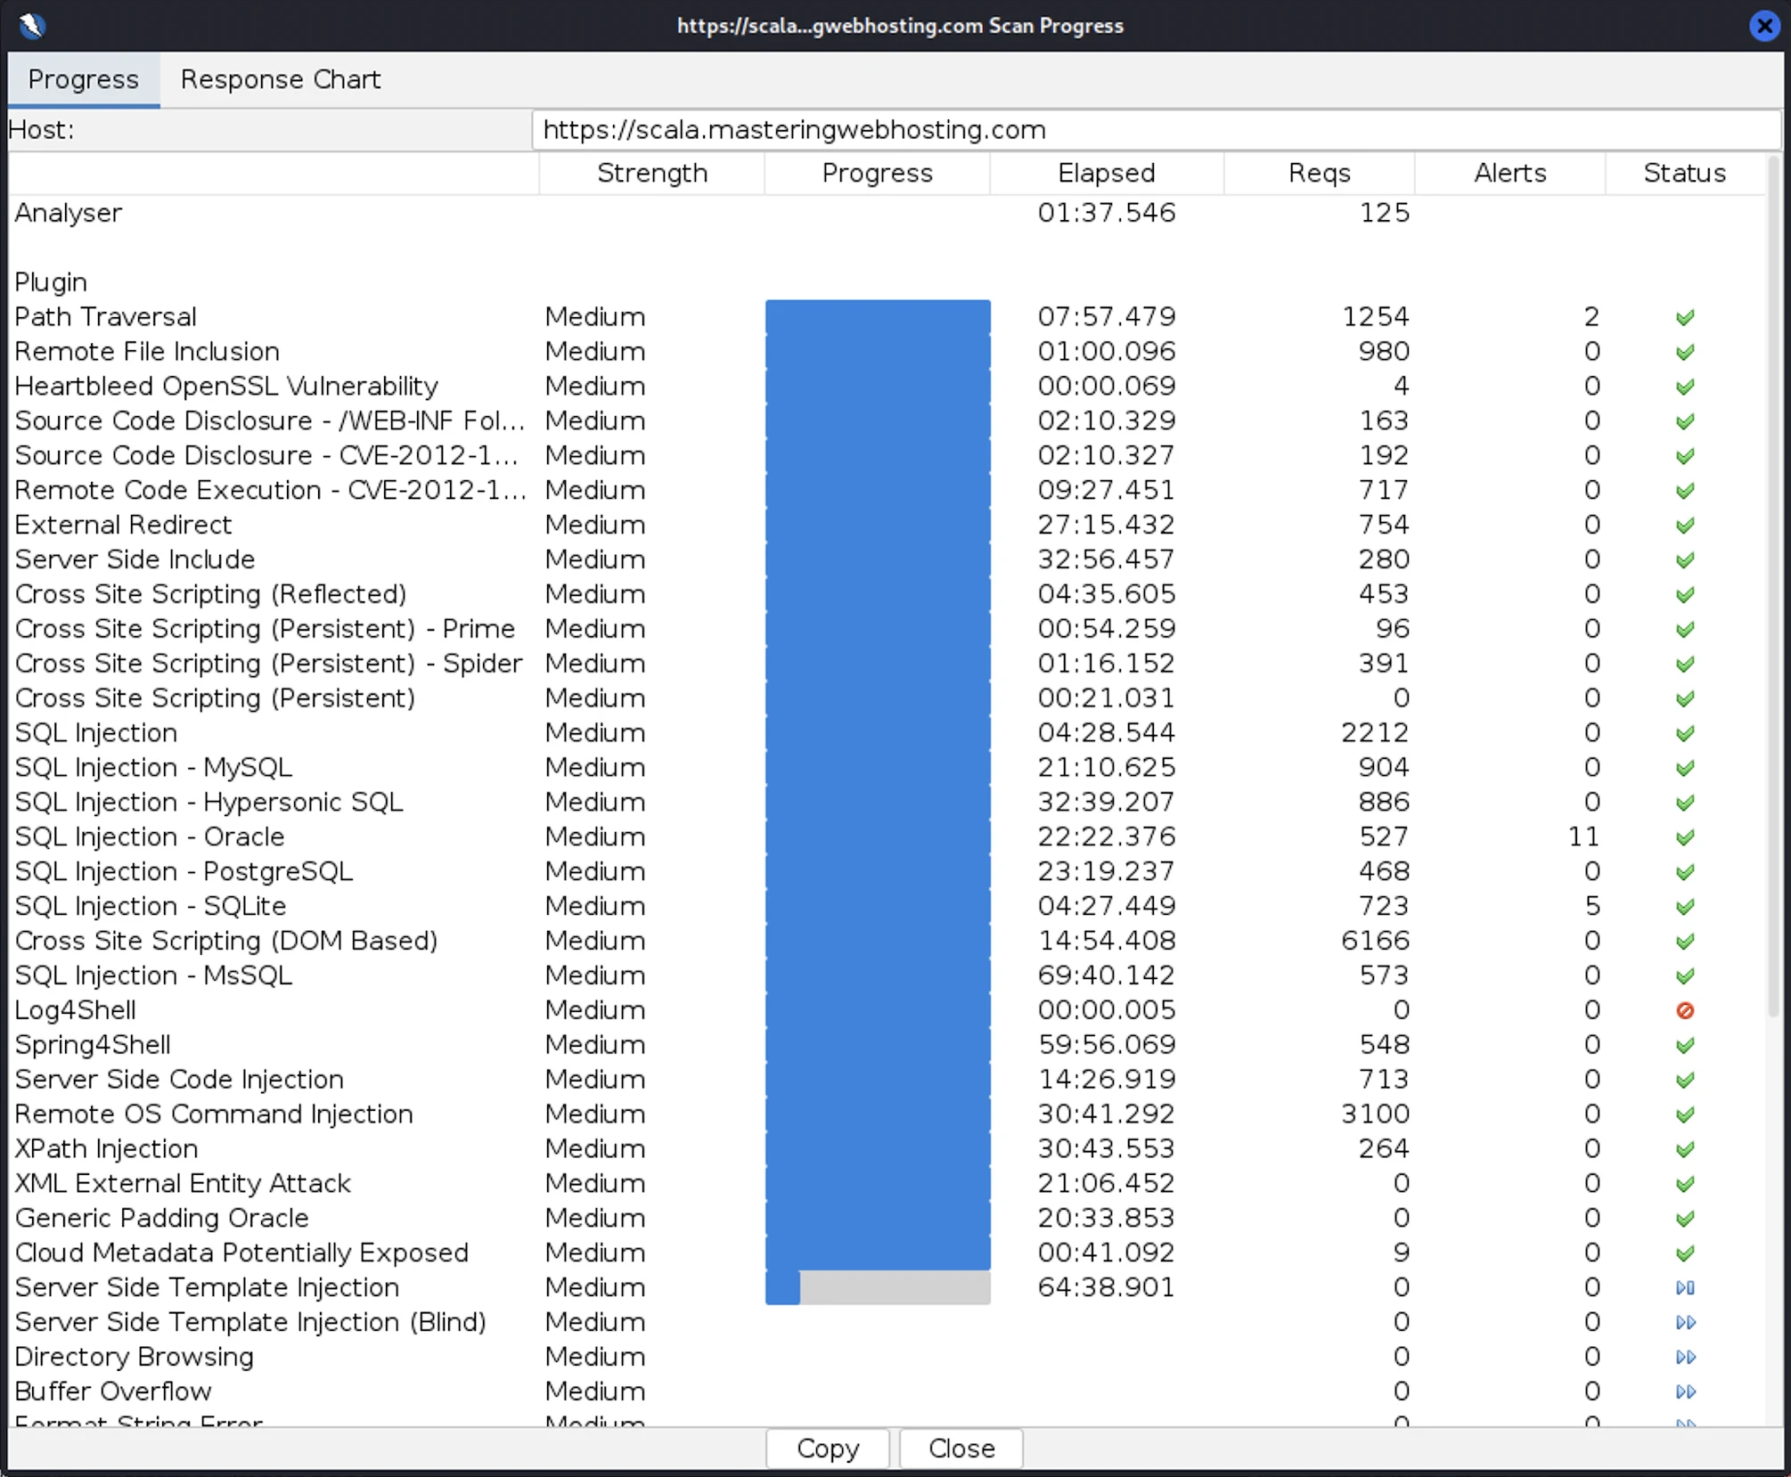Click the ZAP logo icon in title bar
The height and width of the screenshot is (1477, 1791).
[32, 25]
